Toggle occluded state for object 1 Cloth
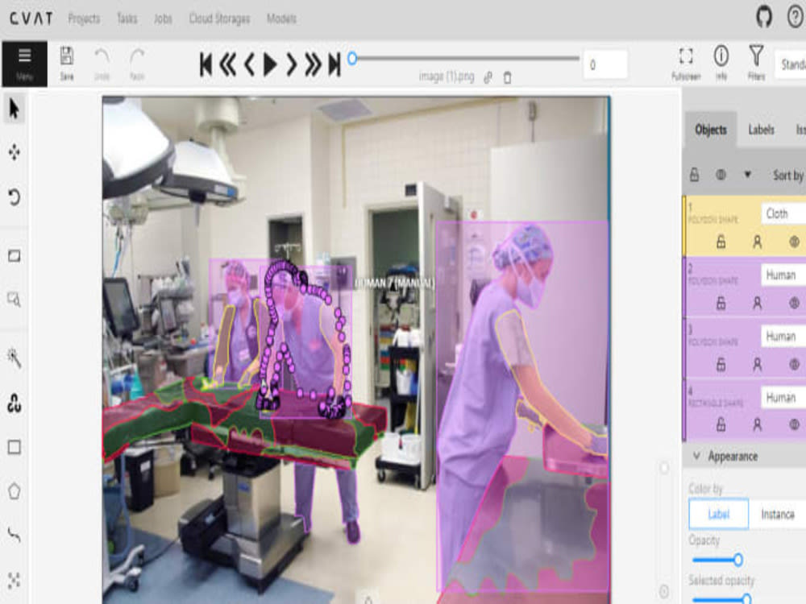 (x=757, y=242)
